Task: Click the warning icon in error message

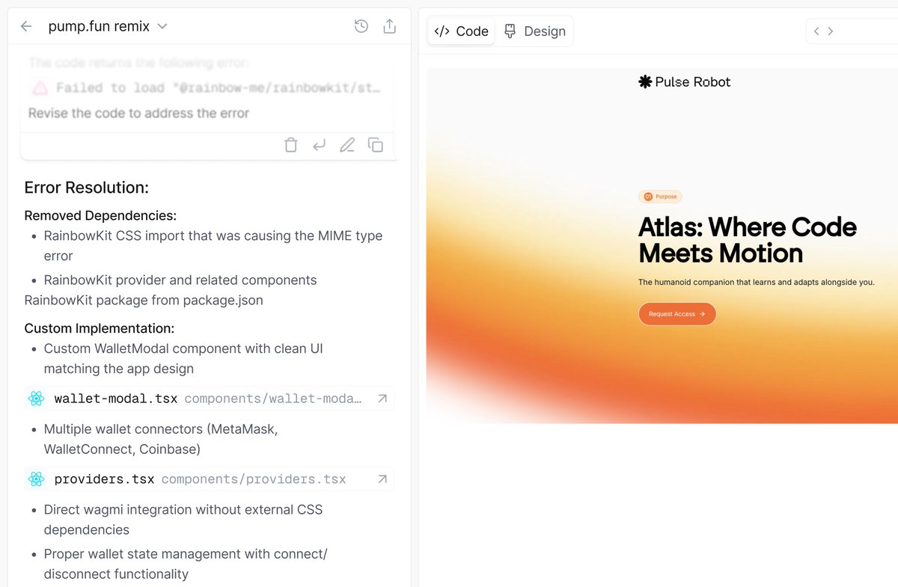Action: click(40, 88)
